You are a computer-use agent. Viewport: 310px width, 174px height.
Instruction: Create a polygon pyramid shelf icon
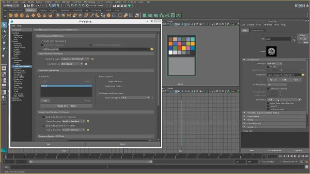(45, 15)
